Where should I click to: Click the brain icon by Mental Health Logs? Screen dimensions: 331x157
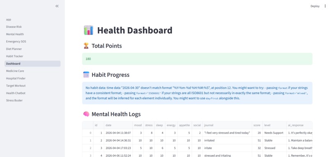(x=86, y=114)
